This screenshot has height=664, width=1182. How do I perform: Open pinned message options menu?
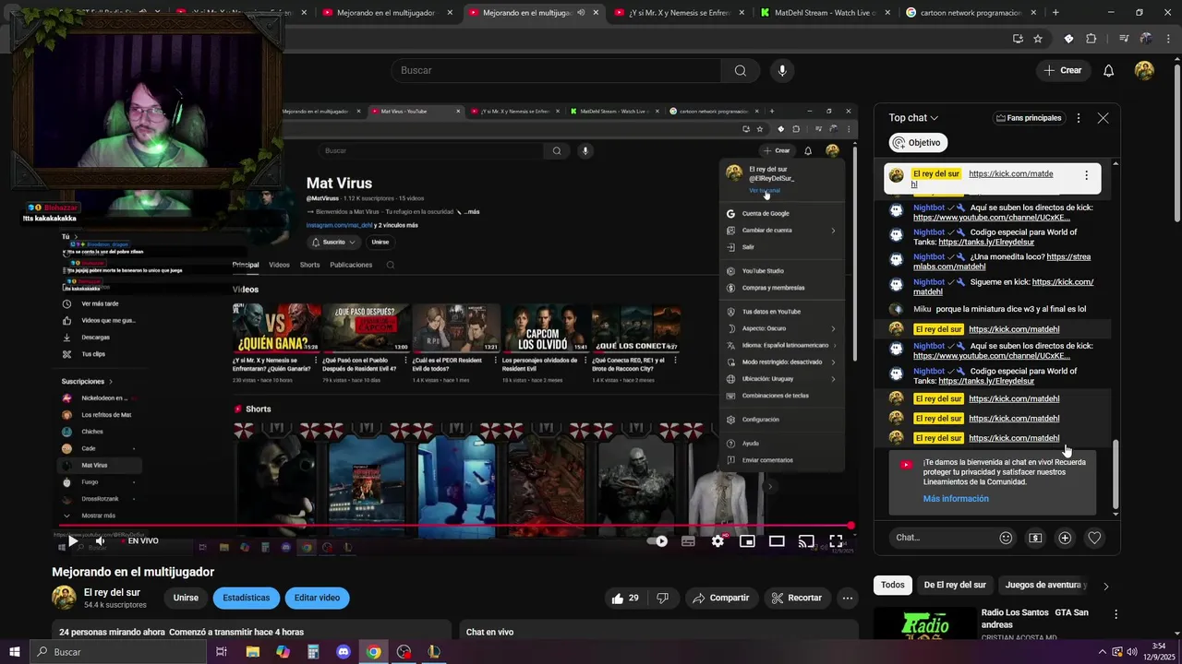[1086, 175]
